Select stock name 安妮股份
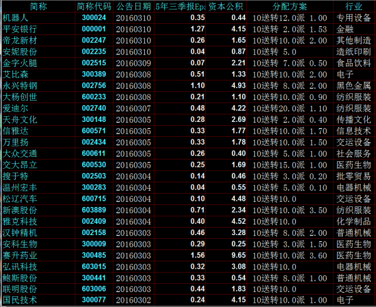The image size is (376, 307). pyautogui.click(x=19, y=52)
